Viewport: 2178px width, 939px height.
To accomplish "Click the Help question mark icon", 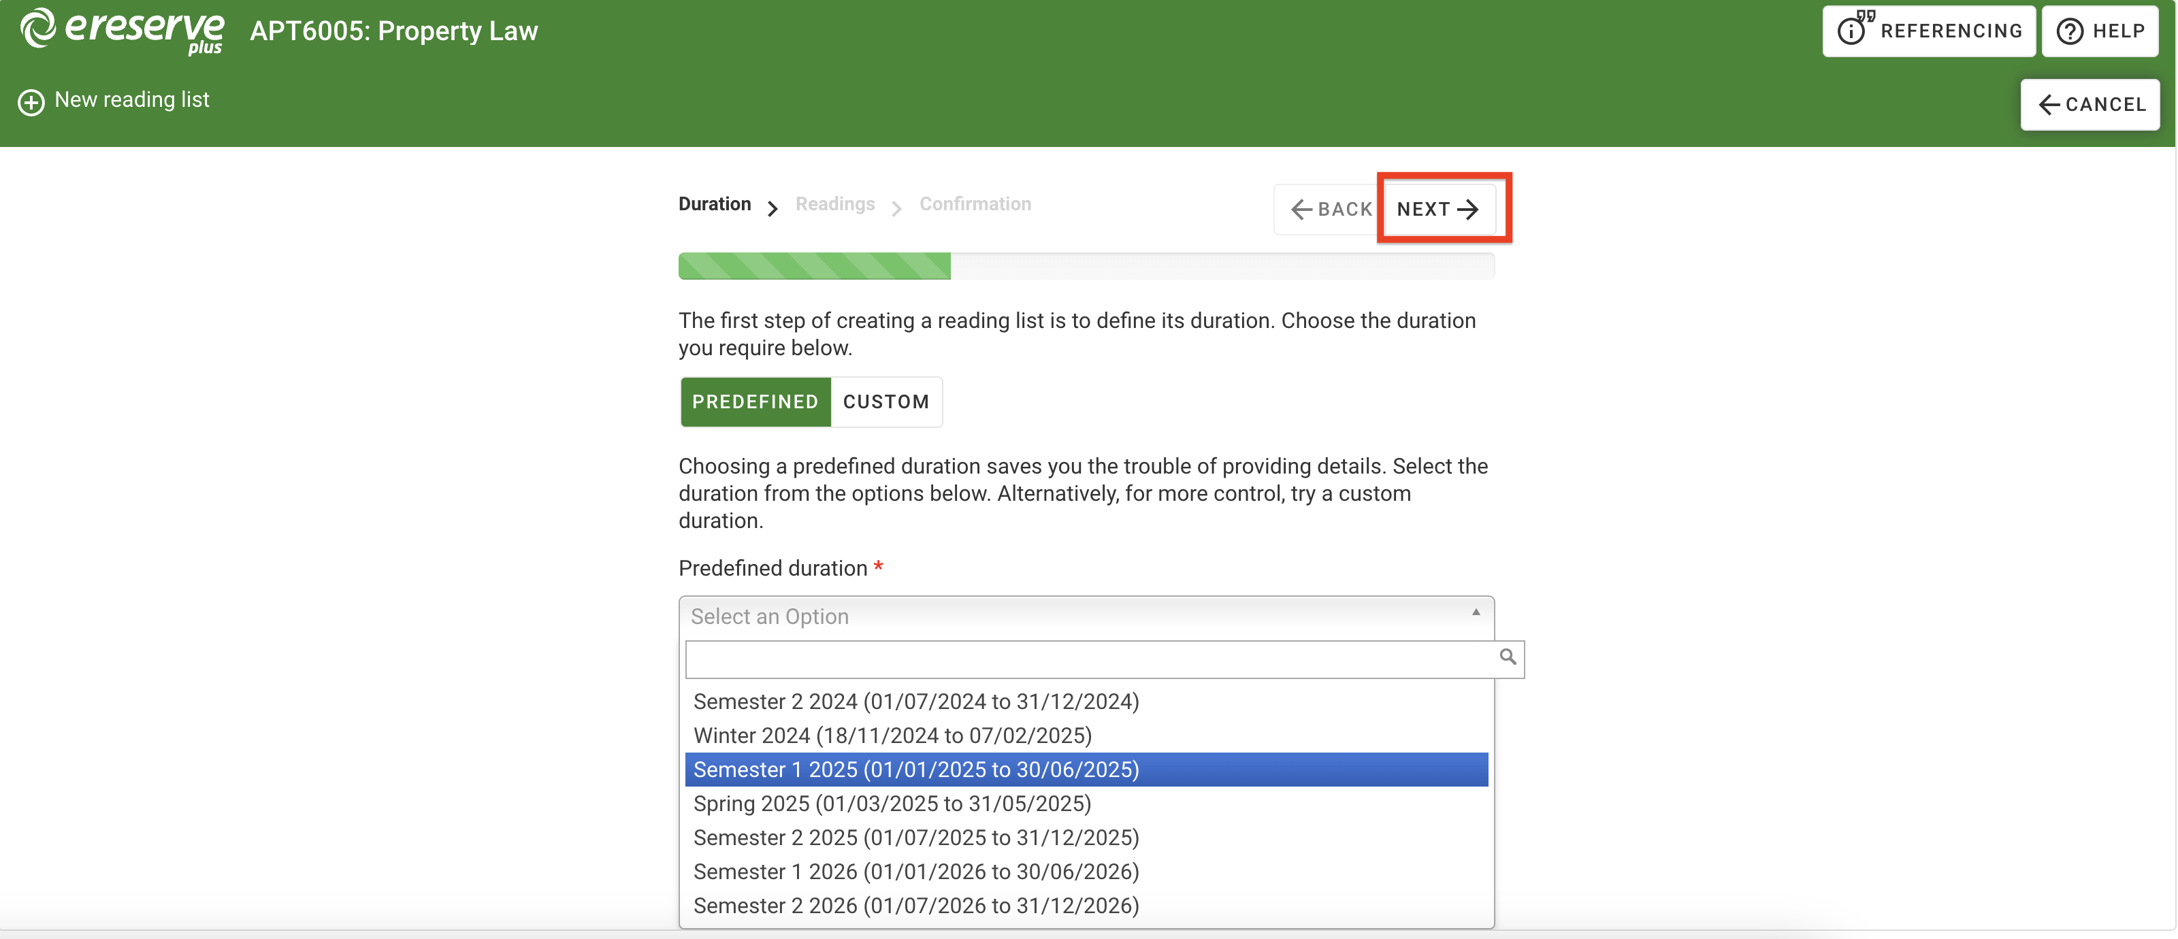I will coord(2070,31).
